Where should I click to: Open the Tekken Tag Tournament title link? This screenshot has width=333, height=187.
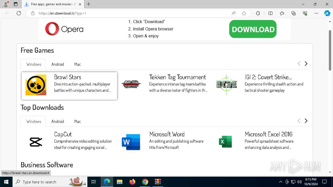coord(178,77)
